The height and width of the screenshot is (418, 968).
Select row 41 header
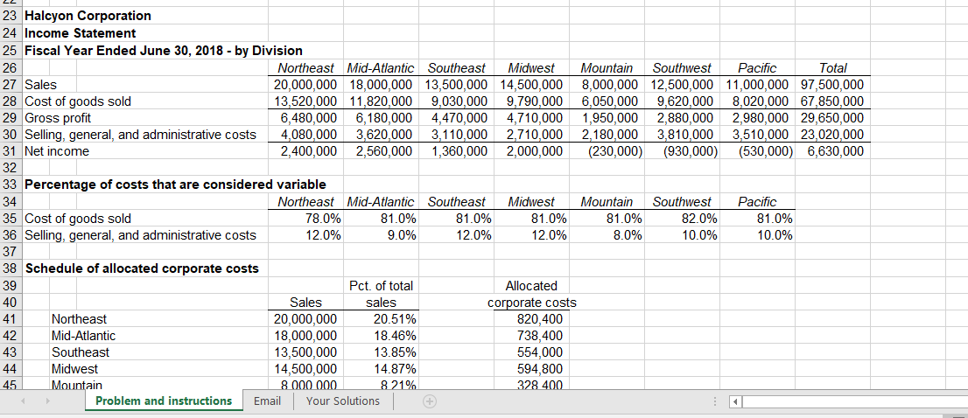(x=11, y=318)
